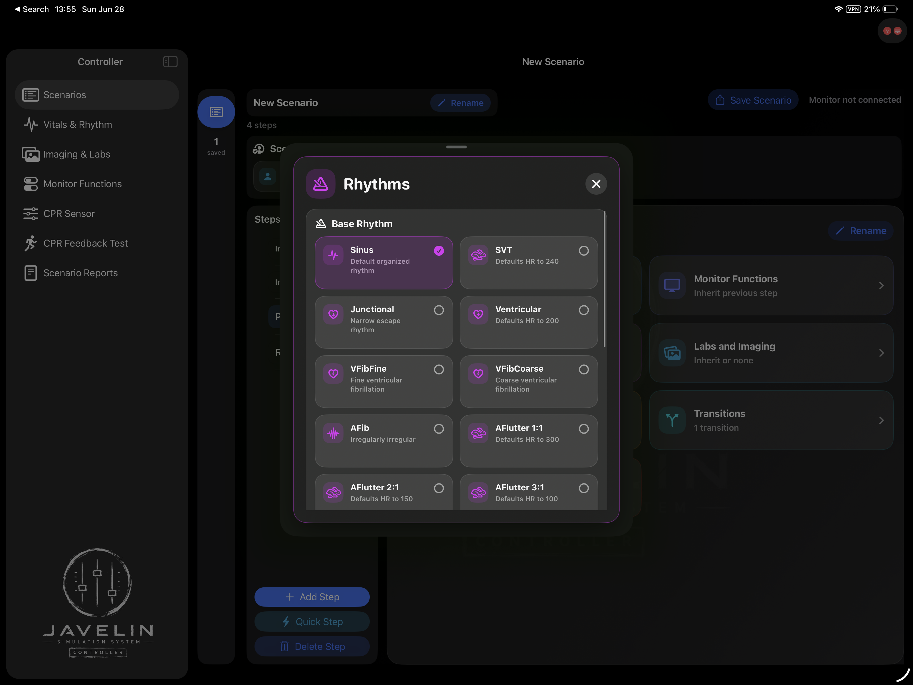Toggle the sidebar collapse icon in Controller
This screenshot has width=913, height=685.
click(x=170, y=62)
